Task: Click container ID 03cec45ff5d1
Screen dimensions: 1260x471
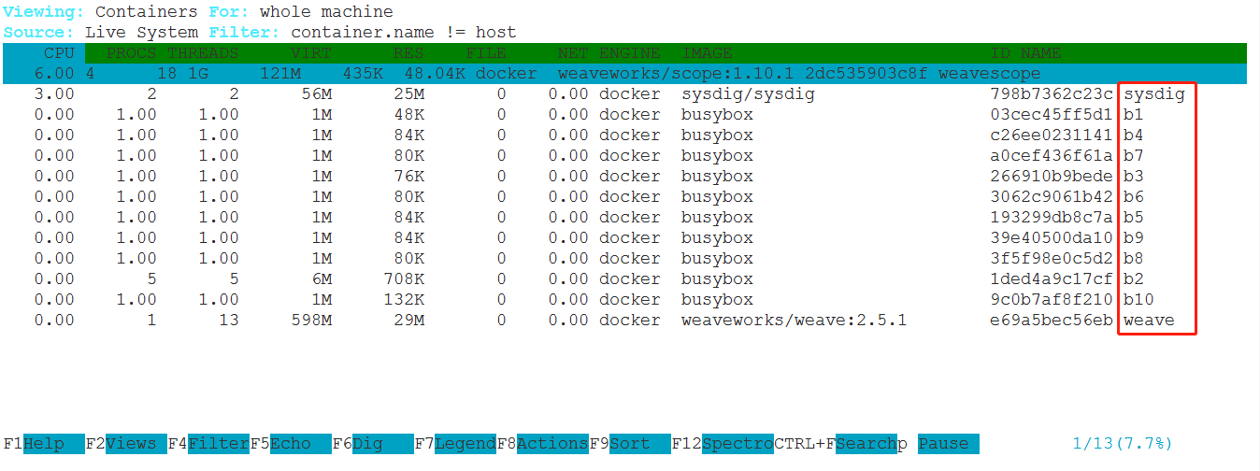Action: pos(1052,115)
